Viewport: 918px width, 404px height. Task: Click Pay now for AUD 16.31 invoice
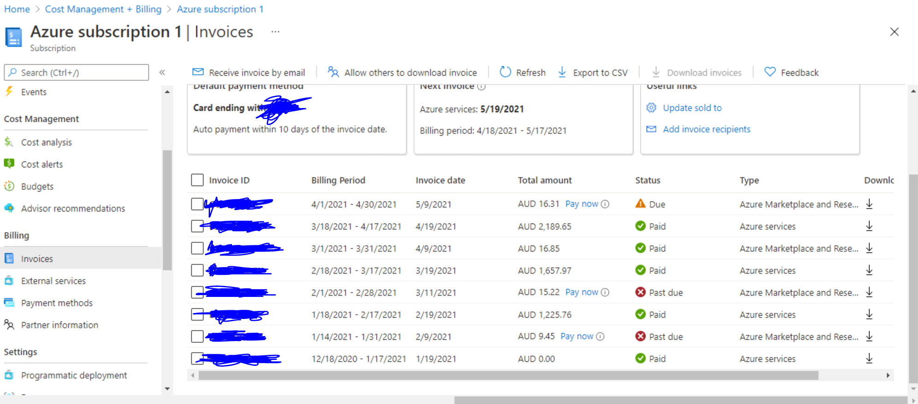tap(582, 204)
